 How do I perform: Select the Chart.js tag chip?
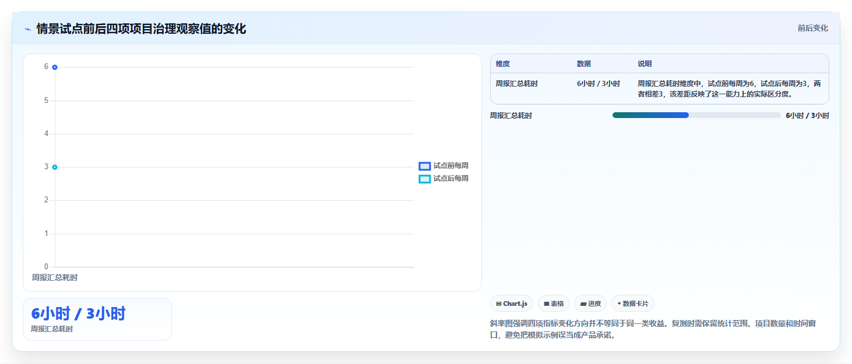pyautogui.click(x=512, y=304)
